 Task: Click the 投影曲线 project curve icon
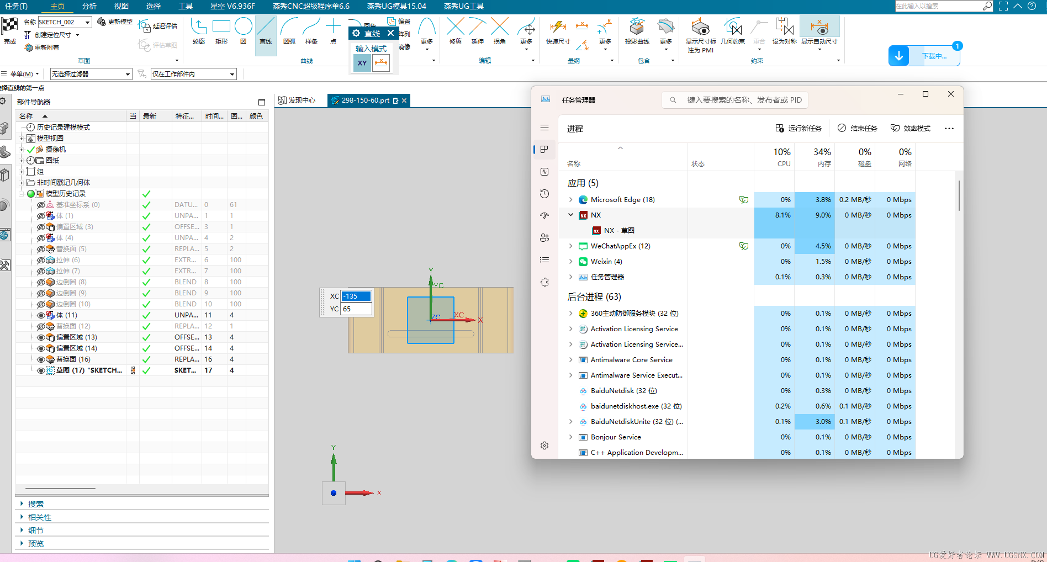637,30
